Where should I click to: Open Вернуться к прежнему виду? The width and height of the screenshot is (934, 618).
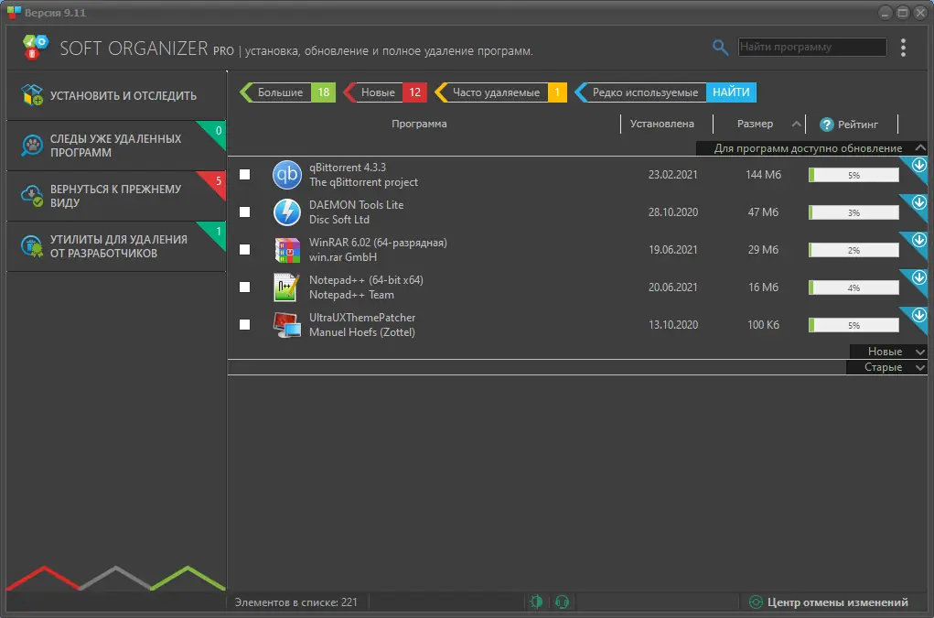(x=116, y=196)
